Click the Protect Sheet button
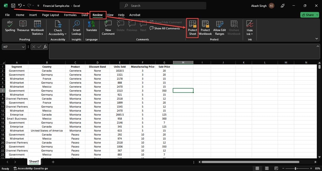 (192, 28)
